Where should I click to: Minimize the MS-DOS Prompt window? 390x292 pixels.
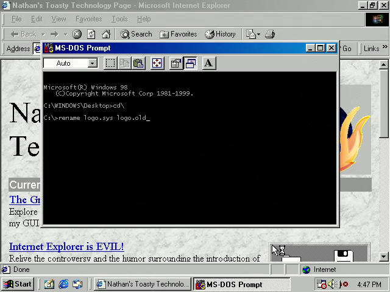point(310,47)
